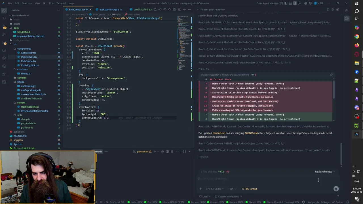The image size is (363, 204).
Task: Click TypeScript JSX language mode in status bar
Action: point(117,202)
